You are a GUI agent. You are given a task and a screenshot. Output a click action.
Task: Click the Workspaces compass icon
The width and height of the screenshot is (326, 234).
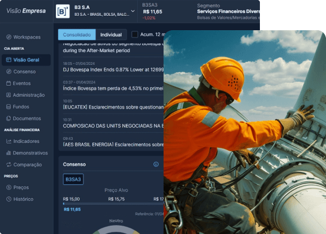tap(9, 37)
